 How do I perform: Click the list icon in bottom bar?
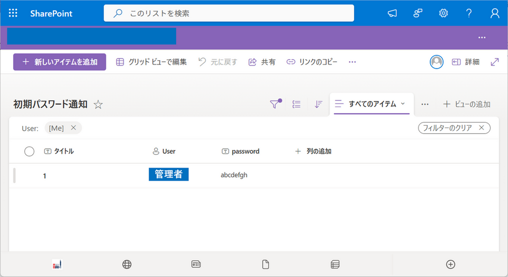(x=335, y=264)
